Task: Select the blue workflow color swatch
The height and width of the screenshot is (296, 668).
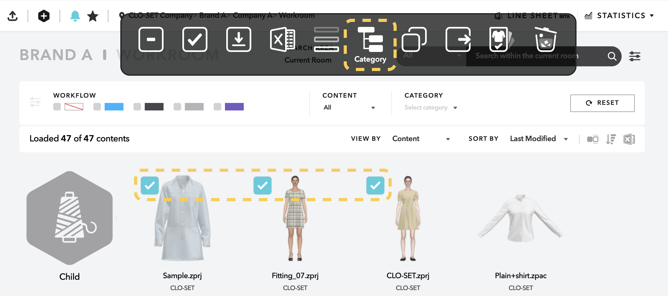Action: [114, 107]
